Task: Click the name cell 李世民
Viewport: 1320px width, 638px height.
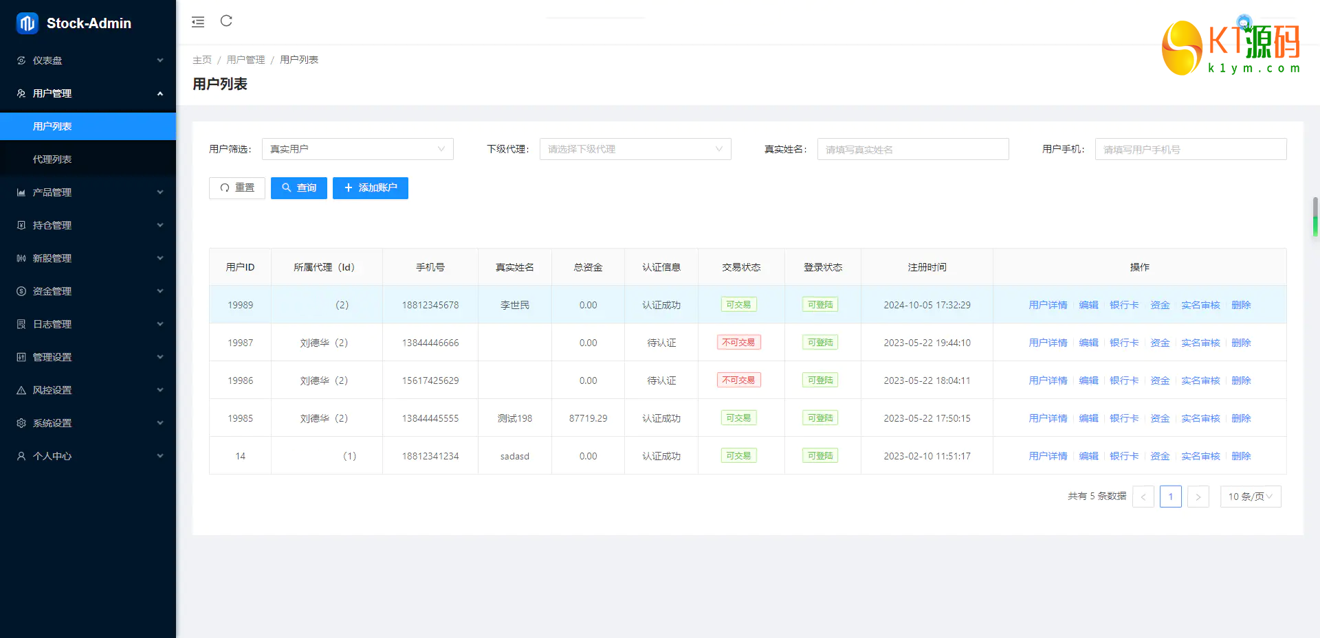Action: 515,305
